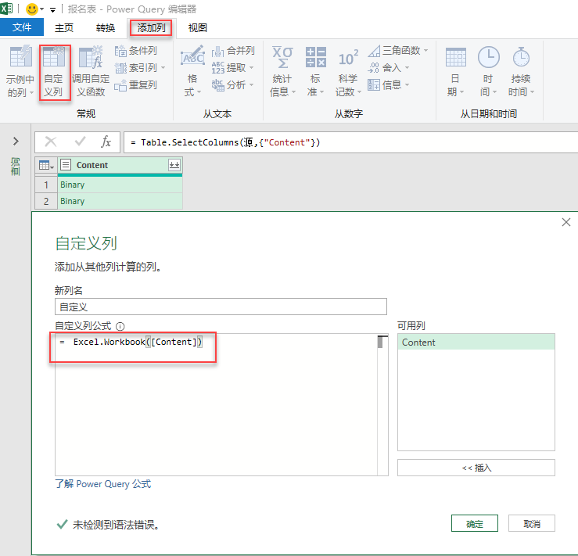Open the Standard (标准) operations menu
Viewport: 578px width, 556px height.
tap(315, 71)
